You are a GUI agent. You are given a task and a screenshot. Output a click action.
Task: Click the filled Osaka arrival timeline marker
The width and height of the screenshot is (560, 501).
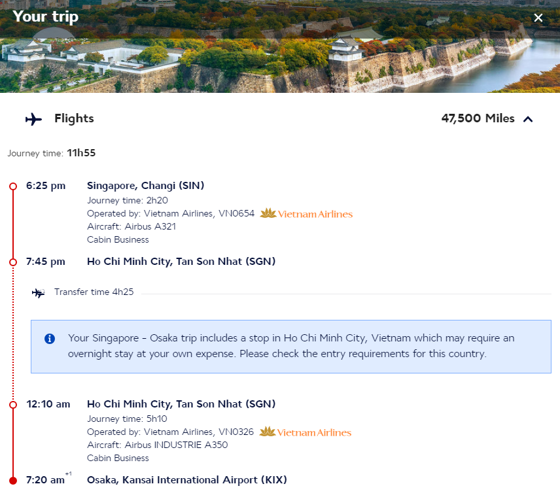click(x=13, y=481)
